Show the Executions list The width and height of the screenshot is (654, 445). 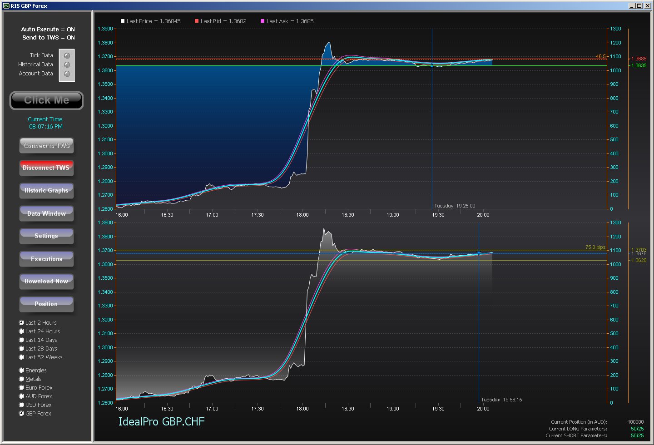pos(46,259)
